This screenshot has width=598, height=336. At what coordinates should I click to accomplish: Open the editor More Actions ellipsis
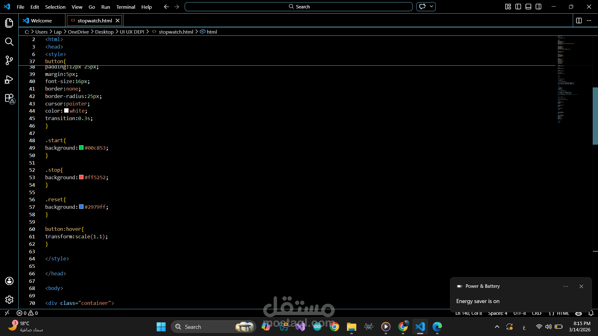[x=589, y=21]
